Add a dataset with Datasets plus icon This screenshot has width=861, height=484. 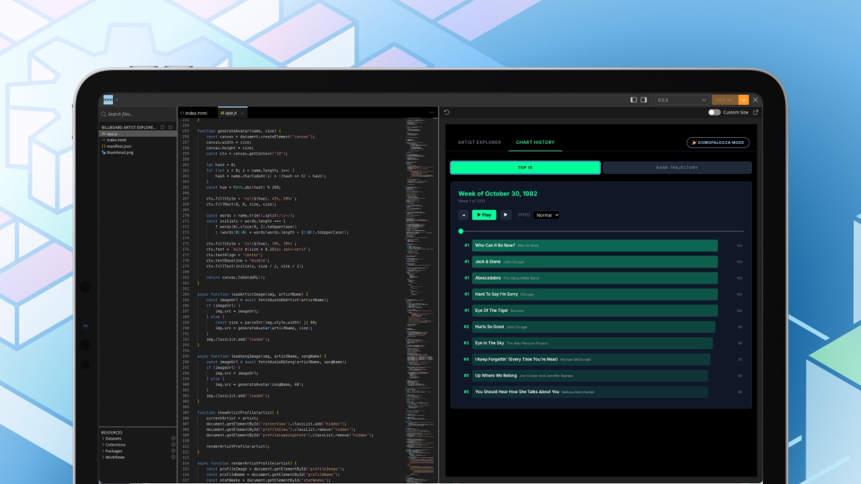pyautogui.click(x=173, y=439)
